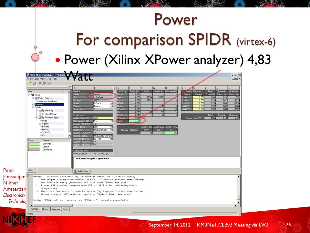Click the Open design folder toolbar icon
Image resolution: width=310 pixels, height=233 pixels.
coord(30,83)
